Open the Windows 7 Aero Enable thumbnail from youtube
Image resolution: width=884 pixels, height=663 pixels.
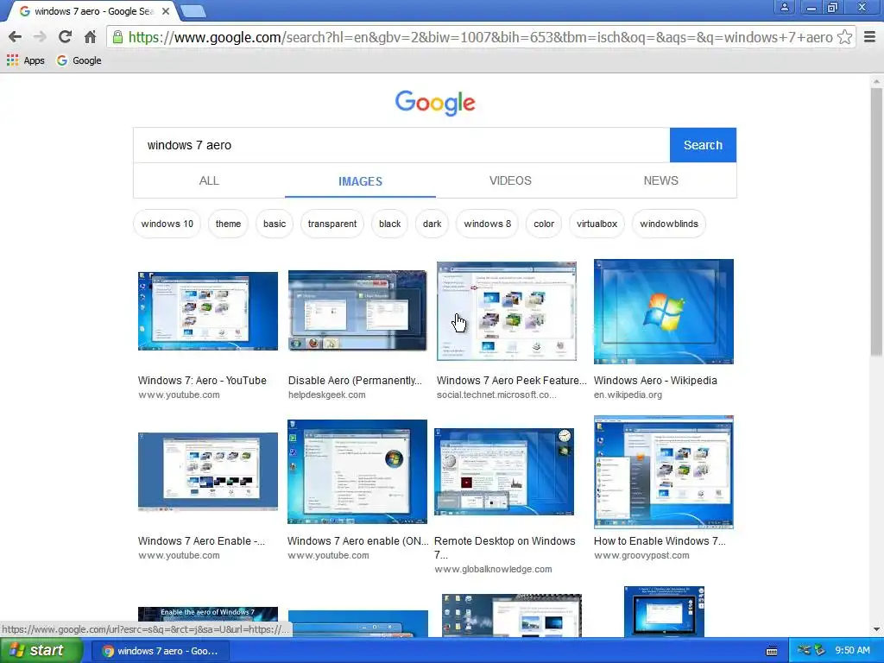coord(208,472)
